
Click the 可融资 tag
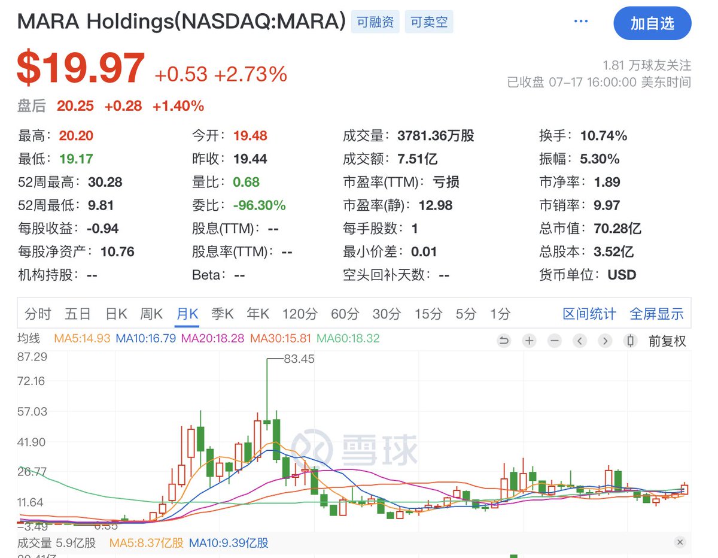375,23
